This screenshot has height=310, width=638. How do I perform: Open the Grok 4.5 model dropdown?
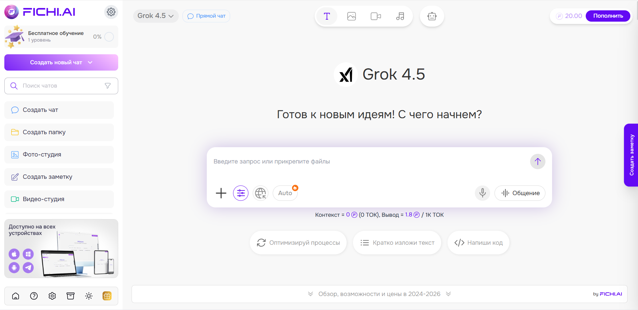tap(156, 16)
